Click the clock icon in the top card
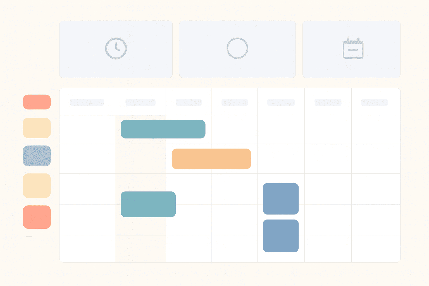Viewport: 429px width, 286px height. pos(116,48)
